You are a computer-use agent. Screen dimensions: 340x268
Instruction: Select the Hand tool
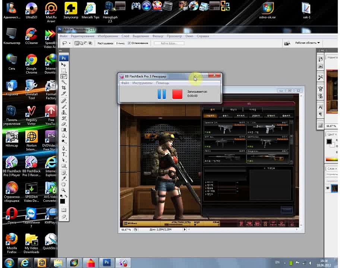(63, 184)
